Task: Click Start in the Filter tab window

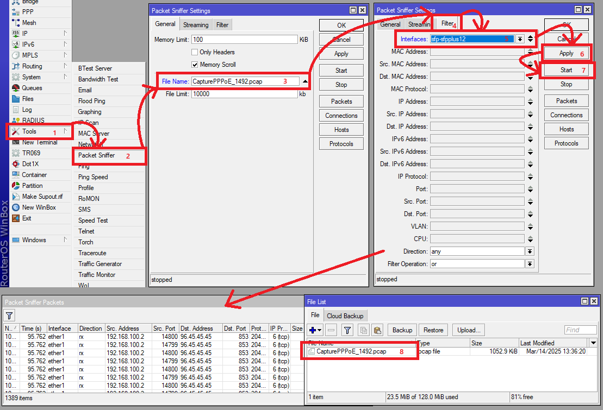Action: coord(566,70)
